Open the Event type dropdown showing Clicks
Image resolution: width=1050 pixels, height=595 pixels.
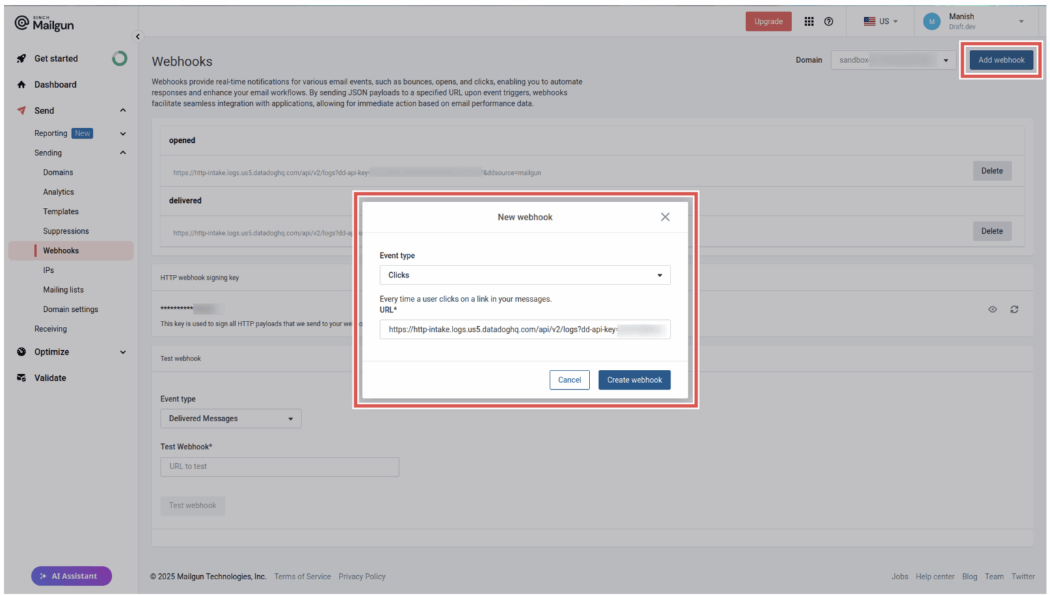pyautogui.click(x=525, y=275)
